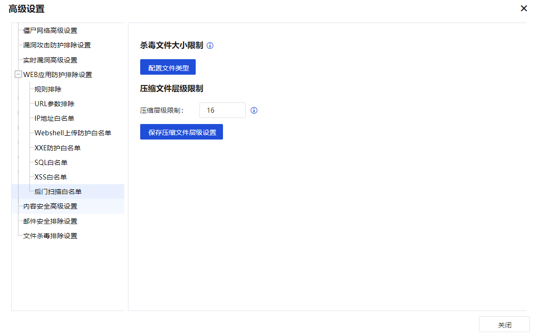Select Webshell上传防护白名单 entry
Image resolution: width=533 pixels, height=334 pixels.
tap(72, 133)
